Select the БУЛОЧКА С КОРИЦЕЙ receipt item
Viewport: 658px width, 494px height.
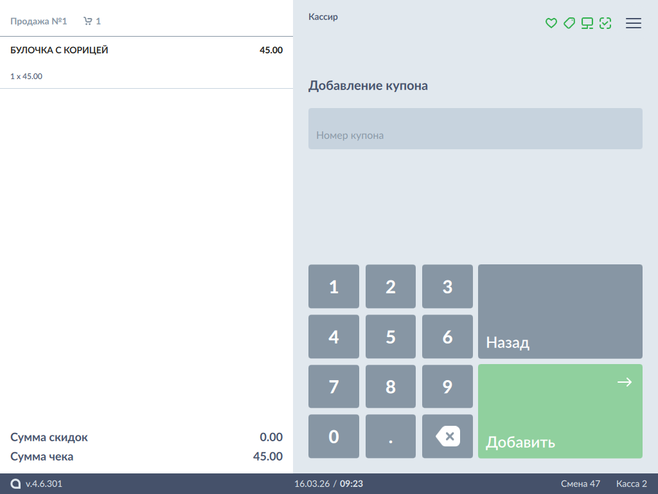pos(146,62)
